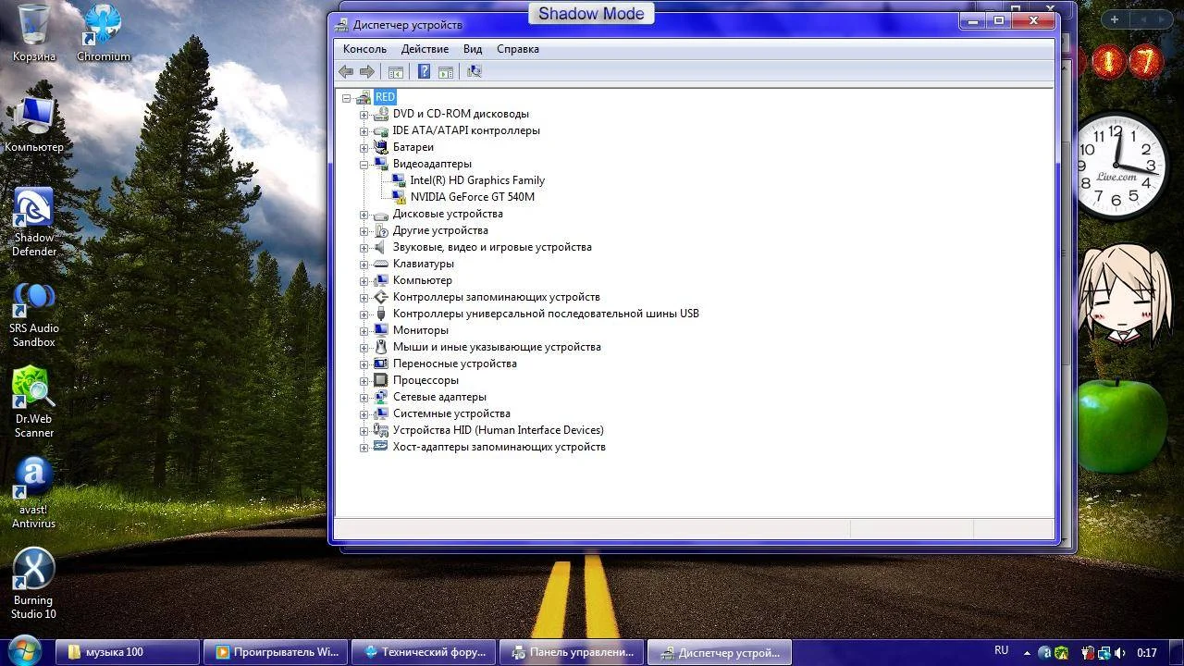This screenshot has height=666, width=1184.
Task: Select the SRS Audio Sandbox shortcut
Action: pyautogui.click(x=34, y=314)
